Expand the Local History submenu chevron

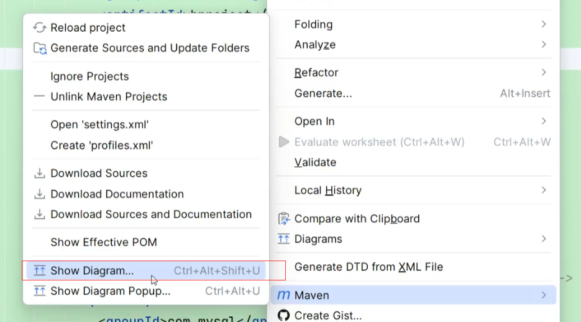(544, 190)
